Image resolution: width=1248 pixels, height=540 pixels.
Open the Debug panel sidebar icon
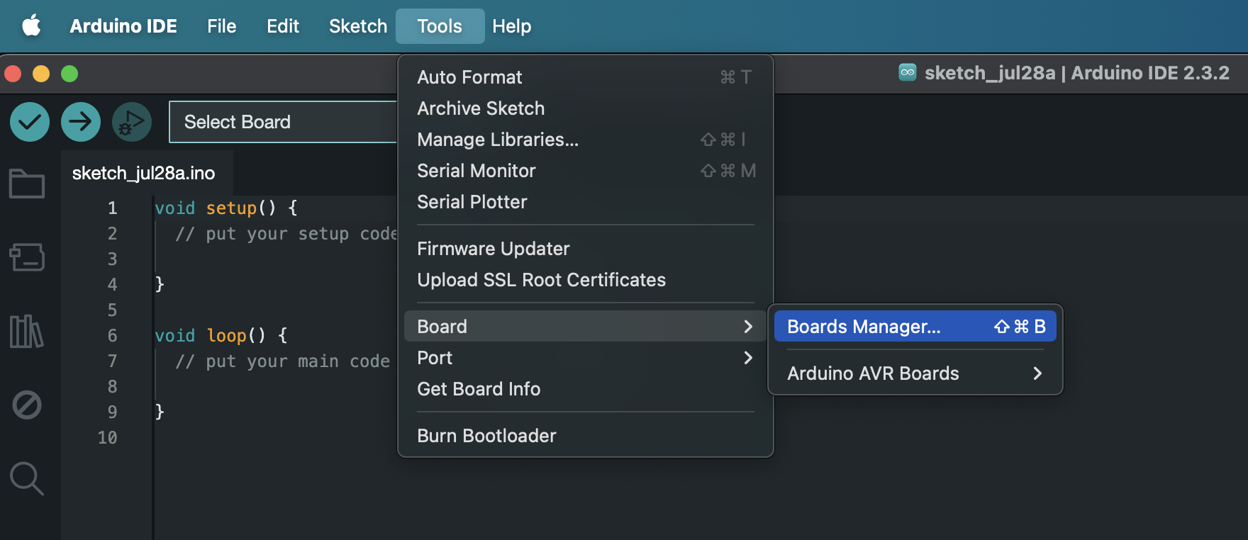(x=27, y=405)
